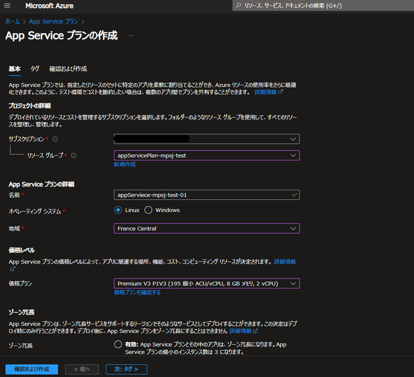Click the 価格プラン field label
This screenshot has width=414, height=377.
coord(20,284)
